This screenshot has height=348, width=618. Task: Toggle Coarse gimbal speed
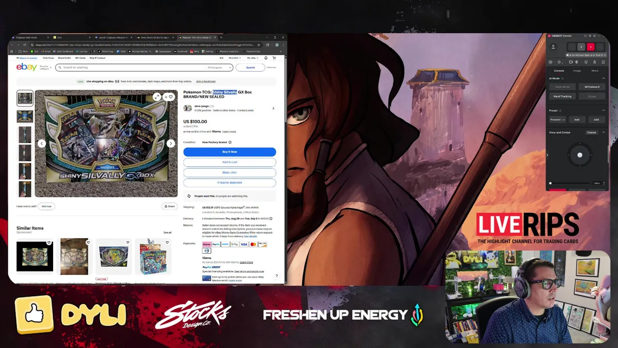tap(591, 132)
